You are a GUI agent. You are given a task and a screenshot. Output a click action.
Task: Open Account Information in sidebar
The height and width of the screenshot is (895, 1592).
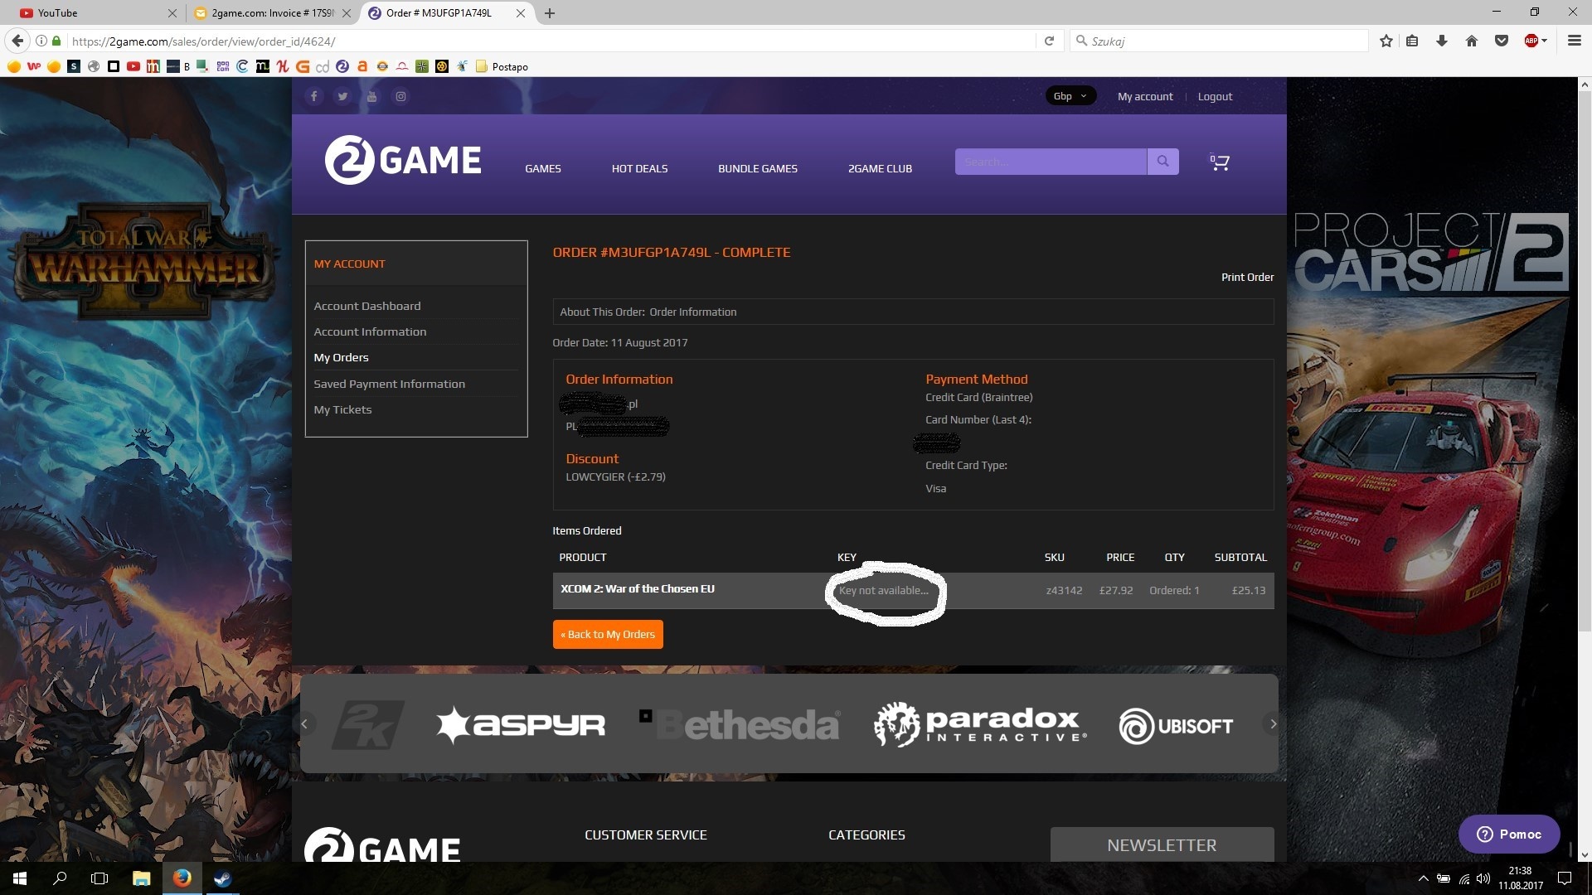370,331
